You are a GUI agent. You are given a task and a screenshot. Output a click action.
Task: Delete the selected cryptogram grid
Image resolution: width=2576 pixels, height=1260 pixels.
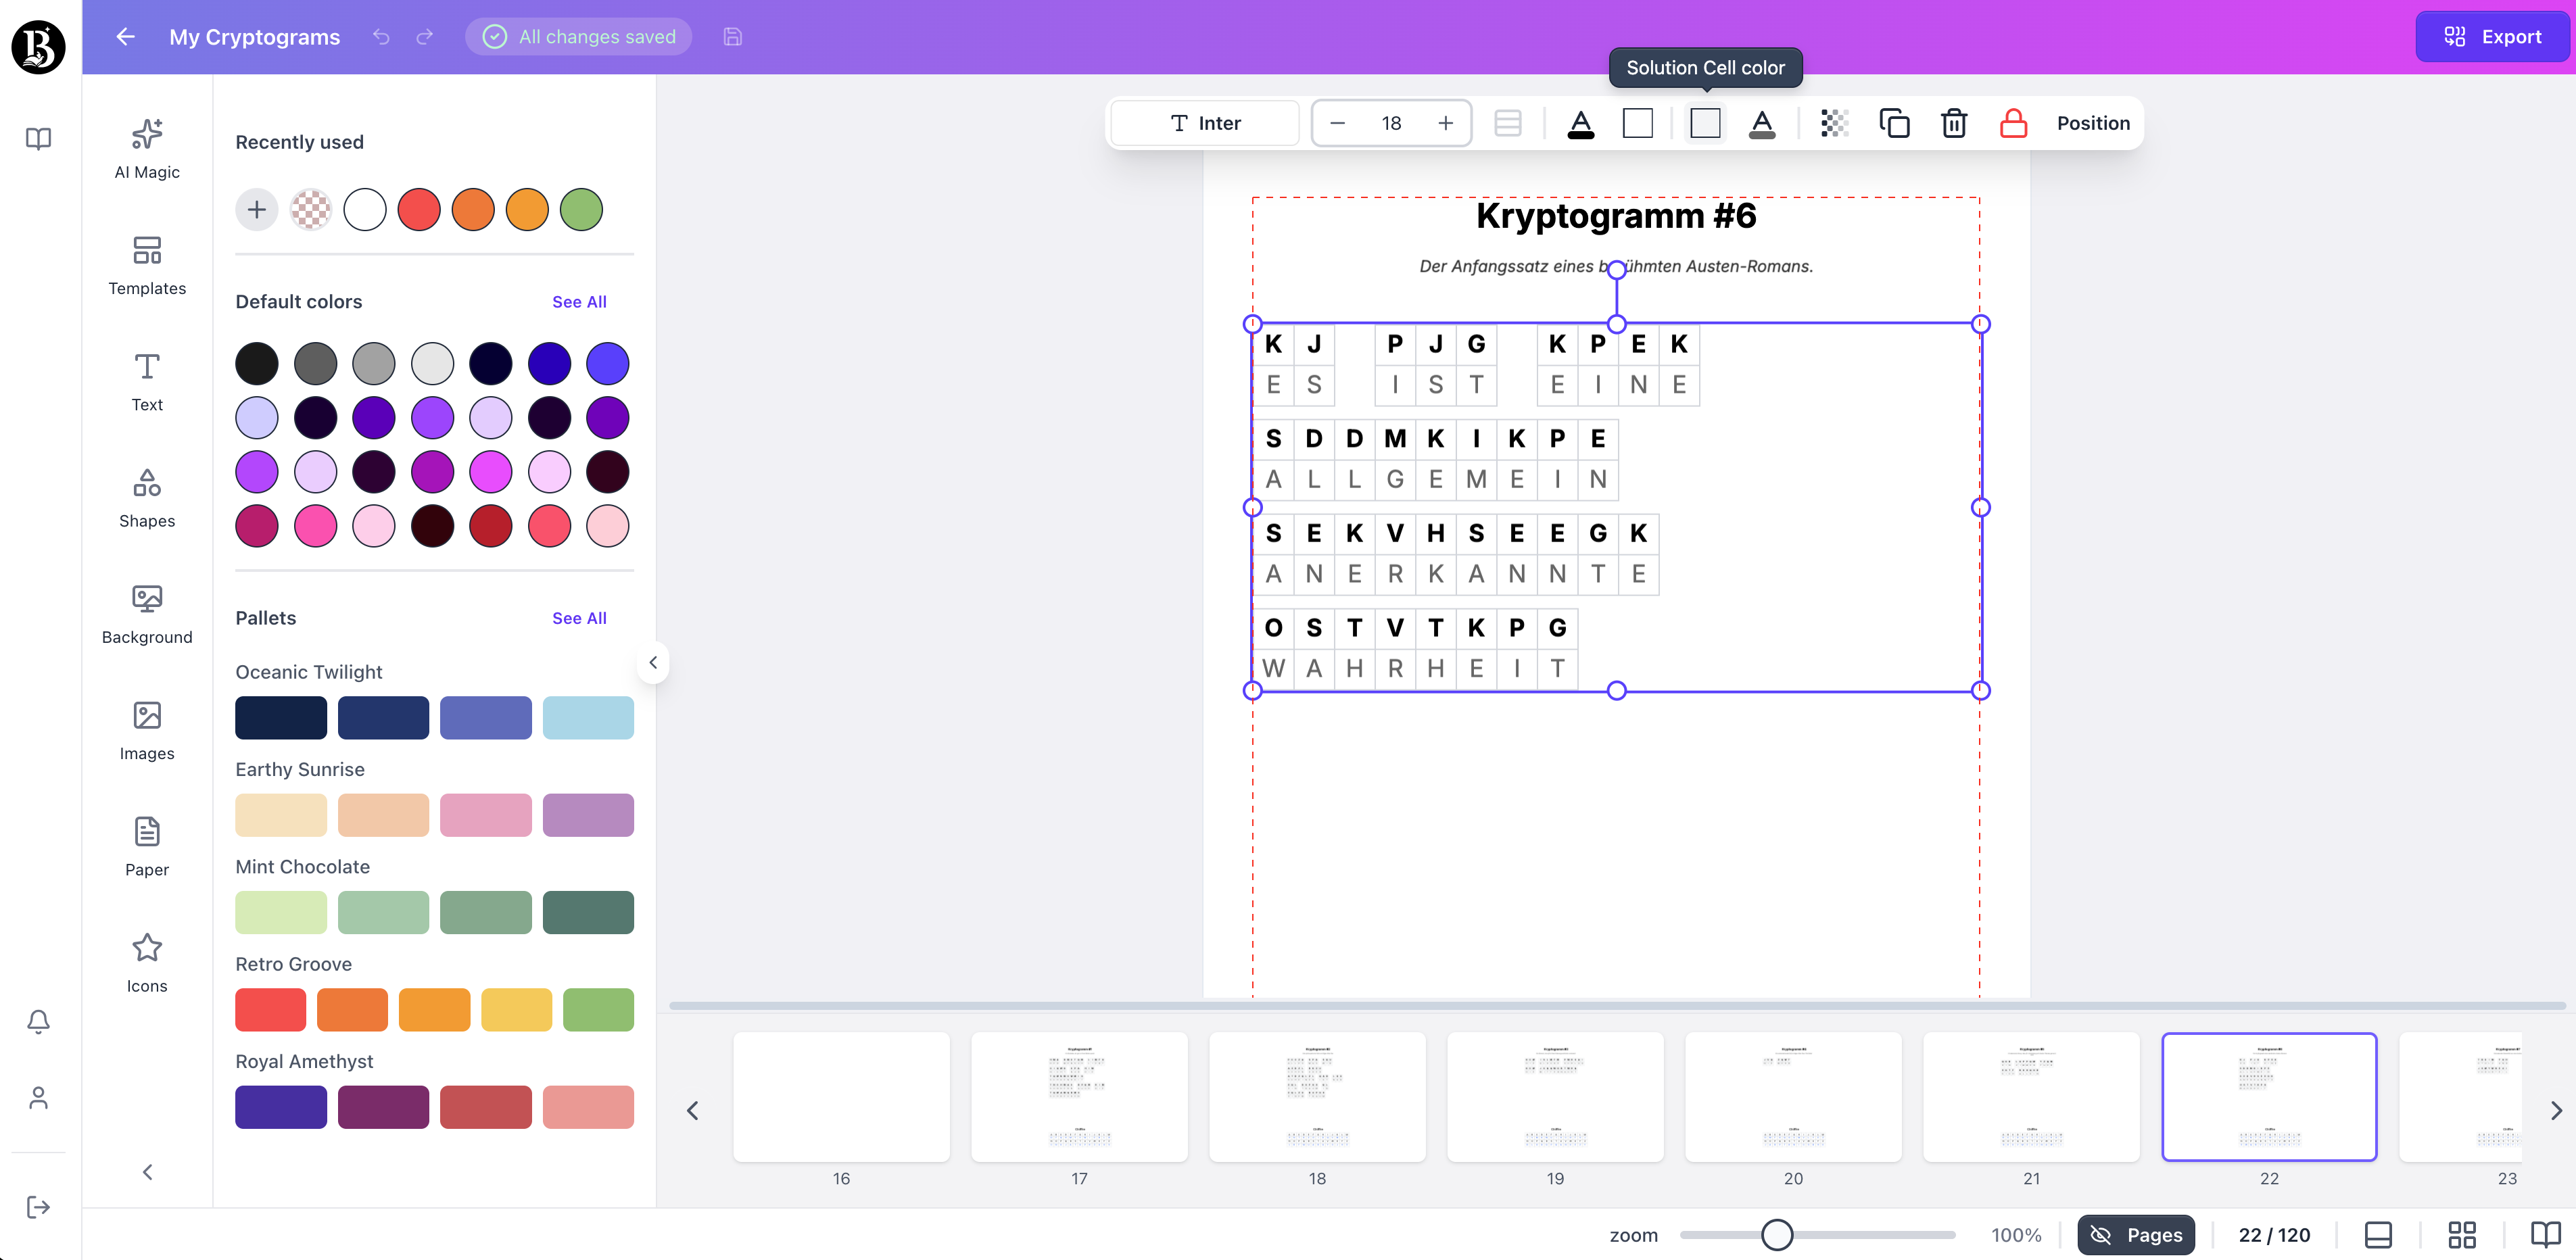tap(1954, 123)
